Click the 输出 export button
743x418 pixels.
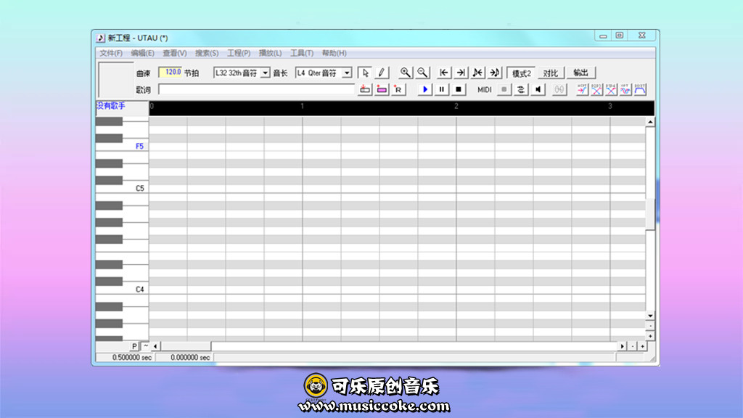581,73
